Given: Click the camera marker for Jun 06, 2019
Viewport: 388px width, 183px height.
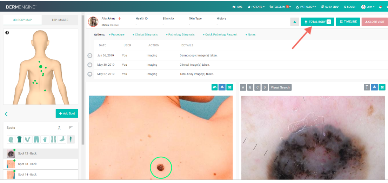Looking at the screenshot, I should click(90, 55).
